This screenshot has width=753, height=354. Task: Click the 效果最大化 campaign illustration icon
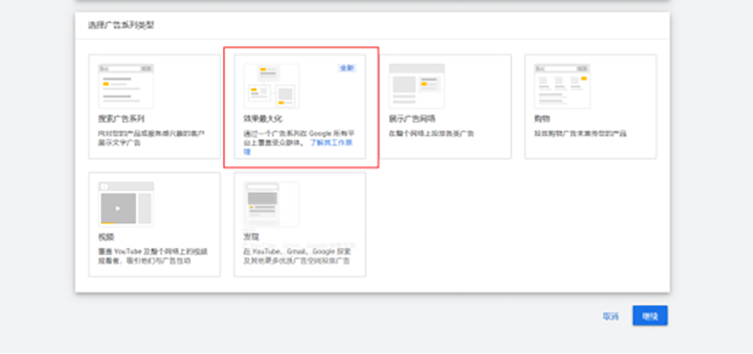[271, 85]
